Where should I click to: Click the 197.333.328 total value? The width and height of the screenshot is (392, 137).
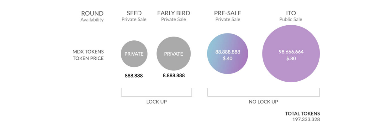[x=306, y=120]
